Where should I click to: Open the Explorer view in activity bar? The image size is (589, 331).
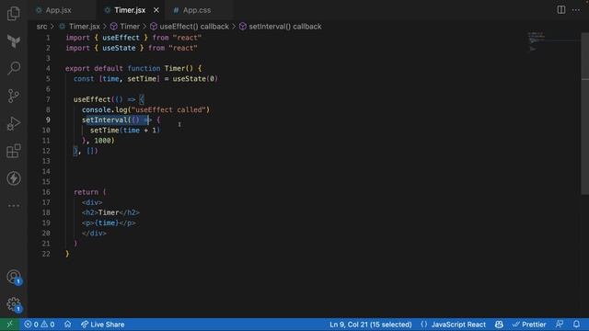pos(14,14)
